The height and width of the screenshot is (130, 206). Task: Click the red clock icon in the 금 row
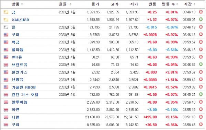[201, 12]
